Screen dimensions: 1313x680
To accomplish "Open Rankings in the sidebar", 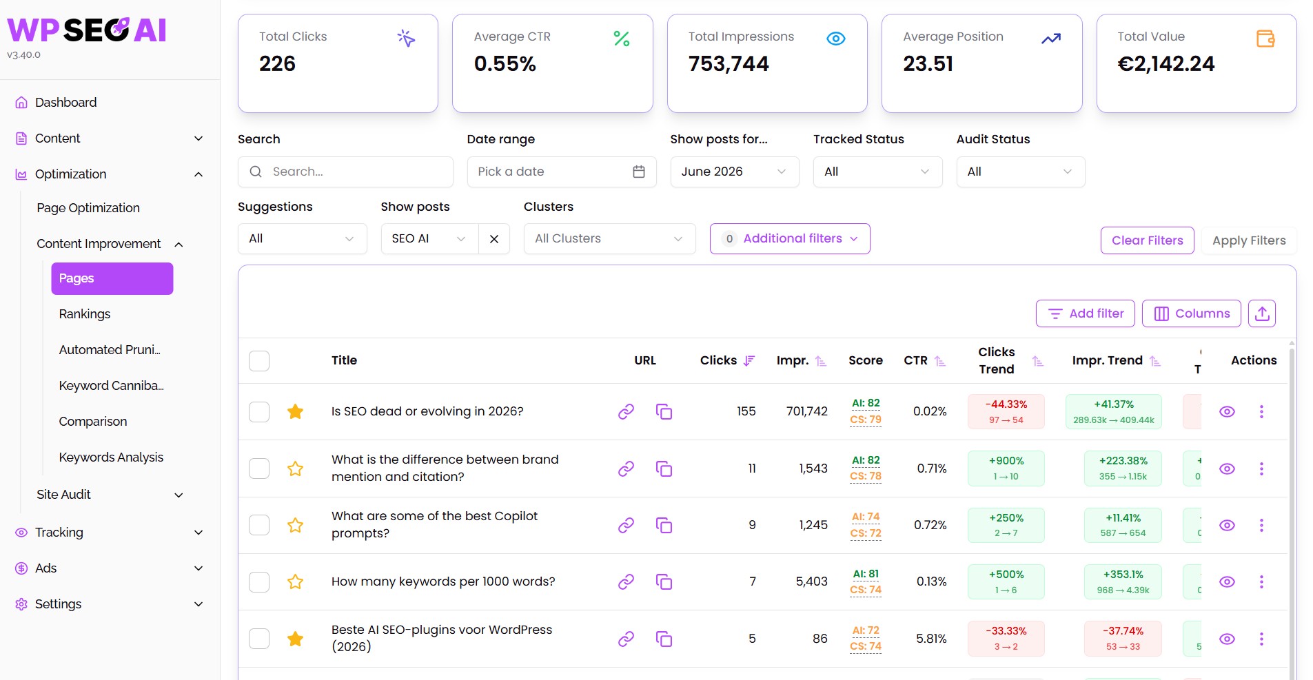I will click(x=85, y=314).
